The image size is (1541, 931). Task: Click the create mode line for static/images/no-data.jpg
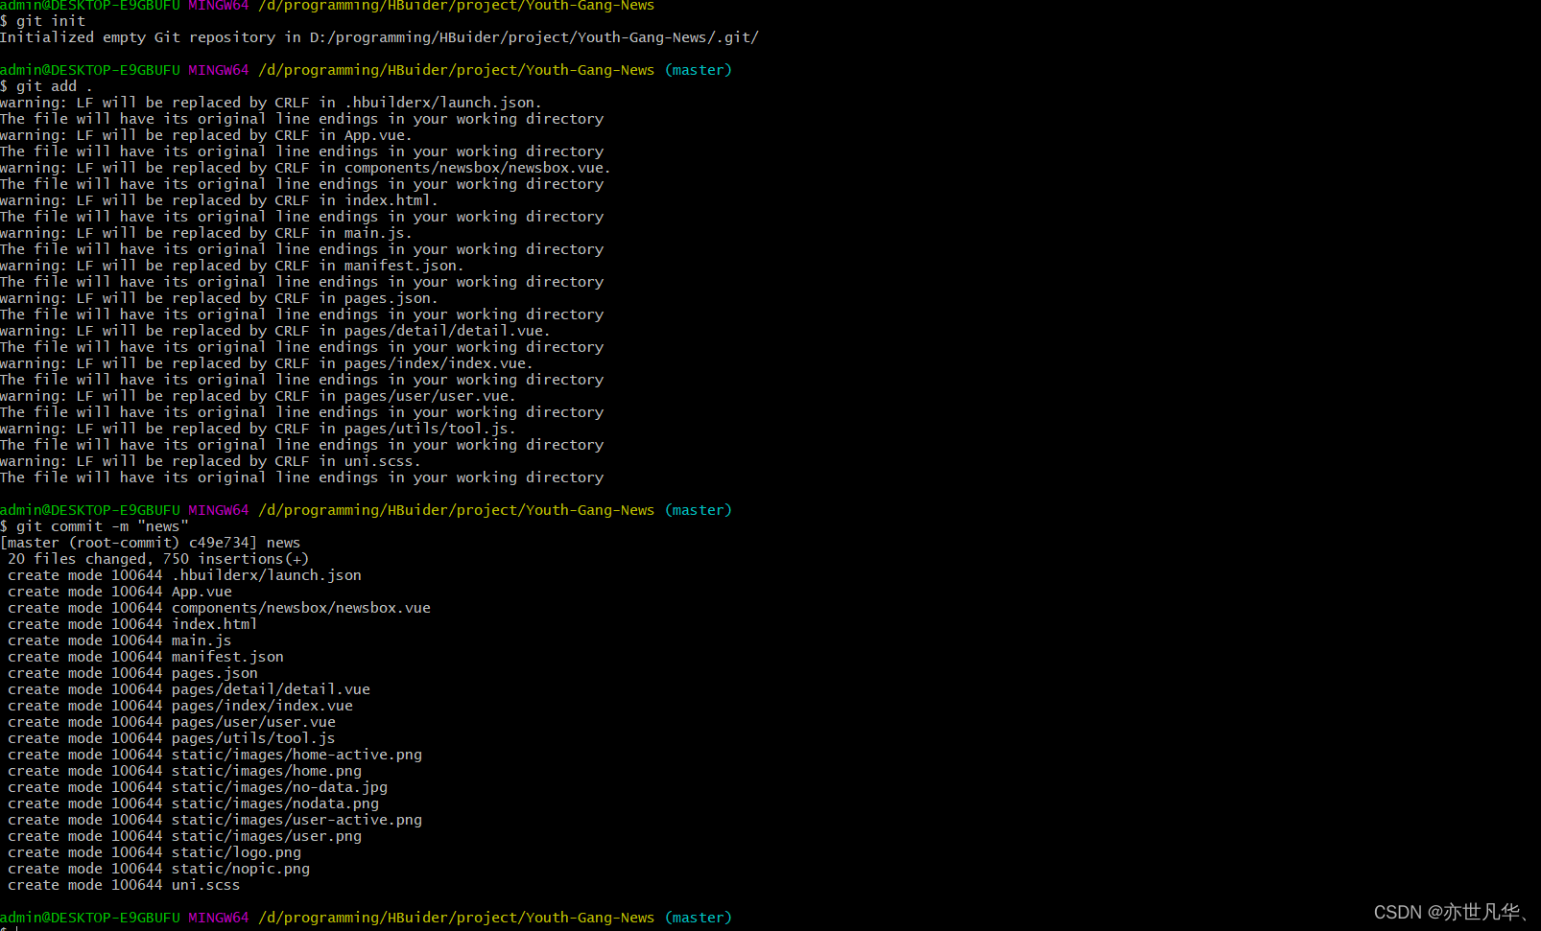[x=198, y=787]
